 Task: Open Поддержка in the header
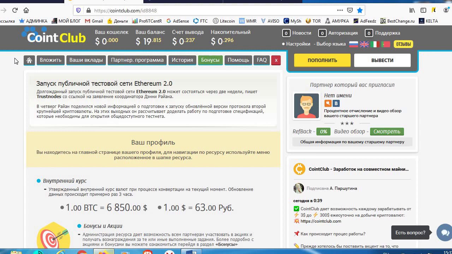[382, 33]
